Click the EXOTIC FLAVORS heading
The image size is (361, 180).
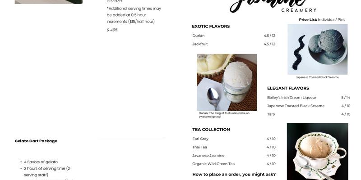(211, 27)
